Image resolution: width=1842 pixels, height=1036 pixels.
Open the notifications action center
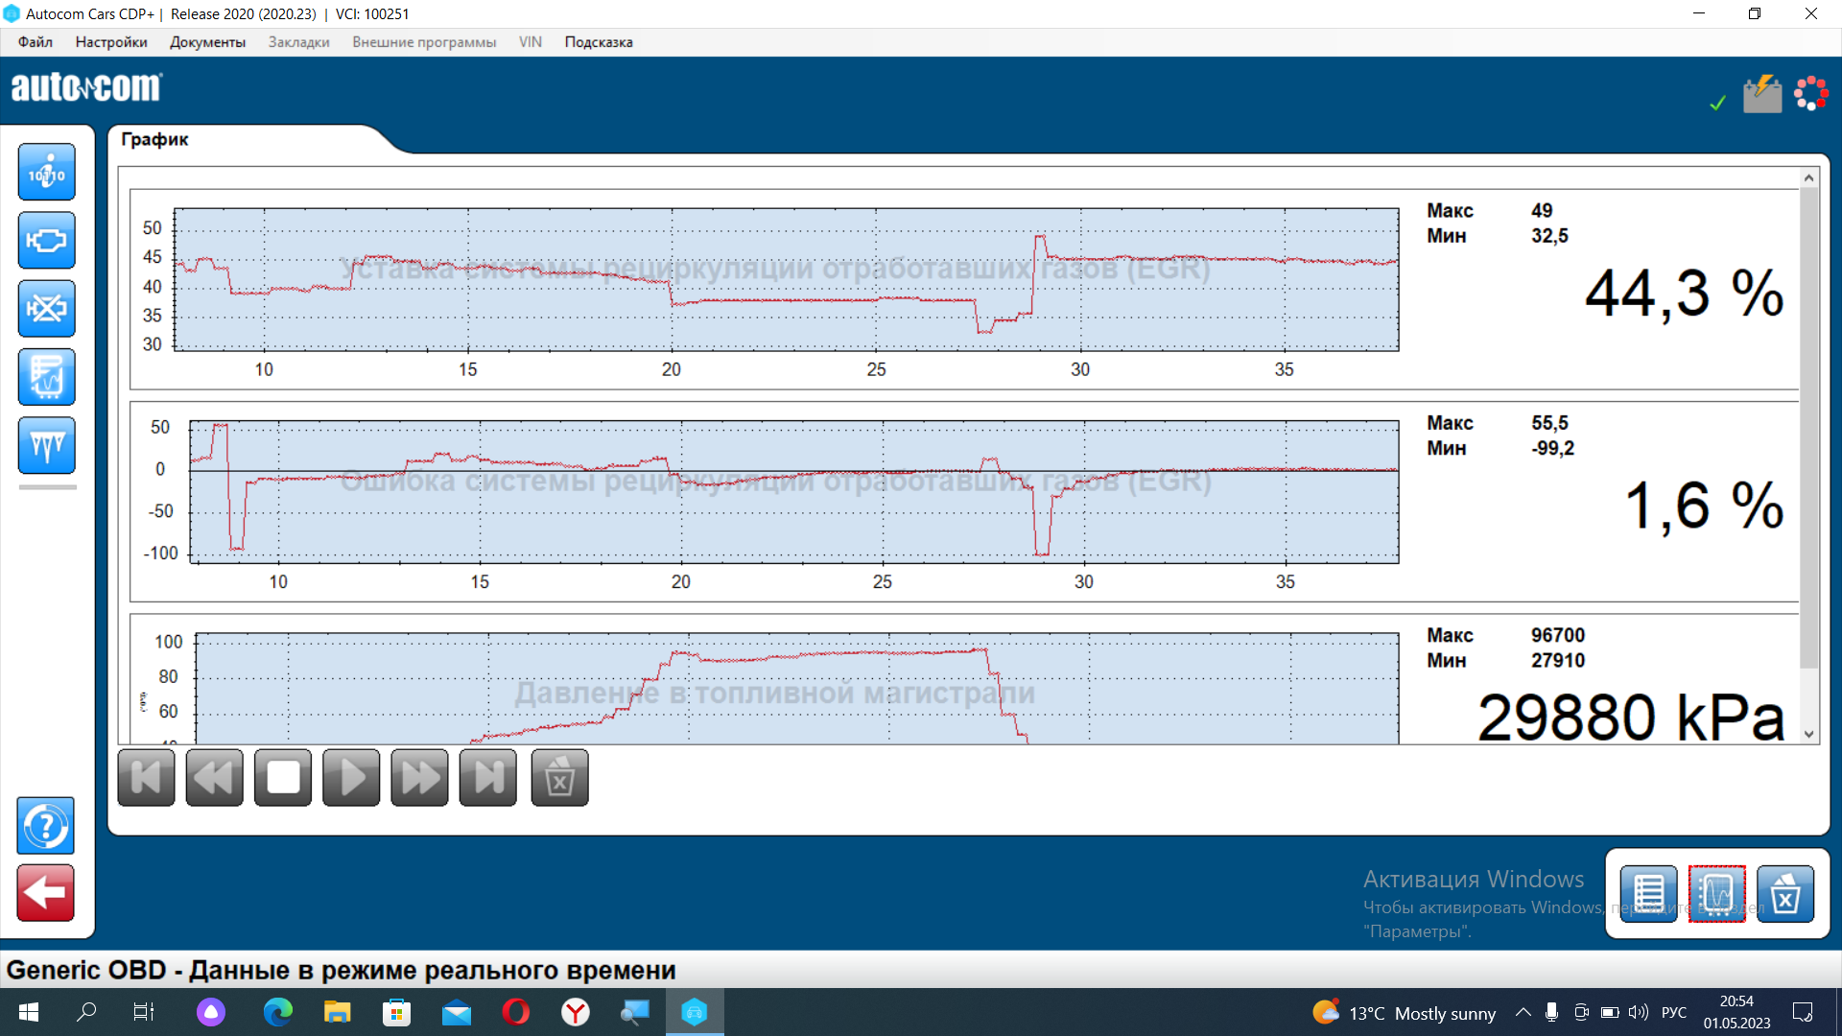tap(1802, 1013)
